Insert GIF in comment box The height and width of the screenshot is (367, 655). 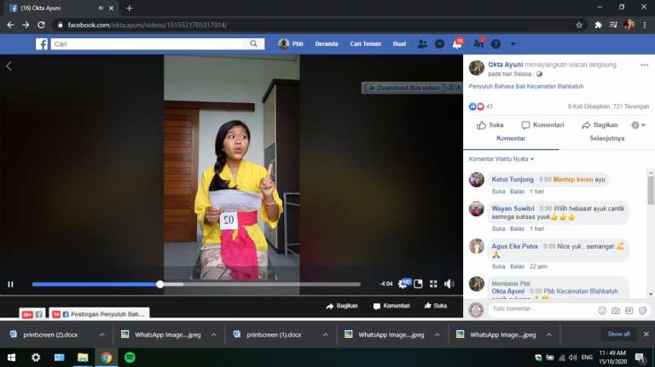click(629, 310)
